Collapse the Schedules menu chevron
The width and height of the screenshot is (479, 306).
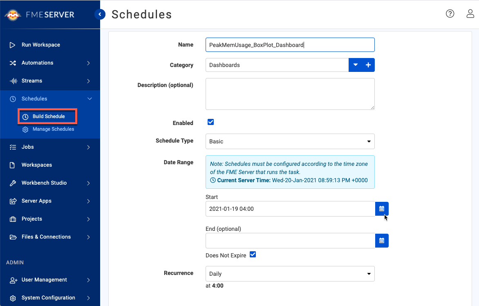point(90,98)
